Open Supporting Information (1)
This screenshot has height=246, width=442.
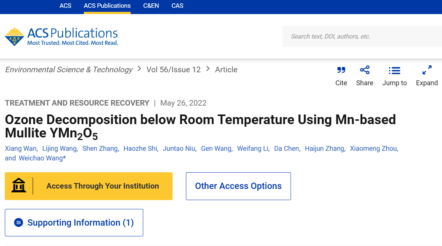[80, 223]
